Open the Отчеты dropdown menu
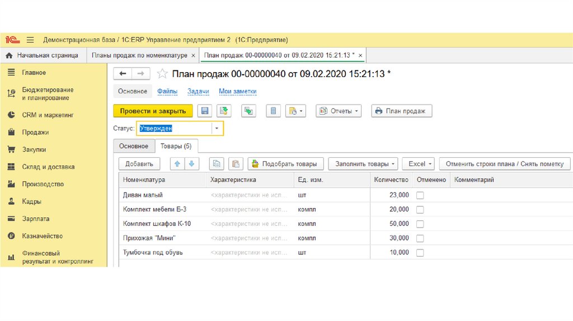This screenshot has width=573, height=321. click(x=339, y=111)
